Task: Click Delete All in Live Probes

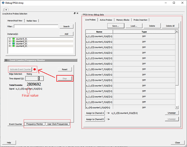Action: 170,26
